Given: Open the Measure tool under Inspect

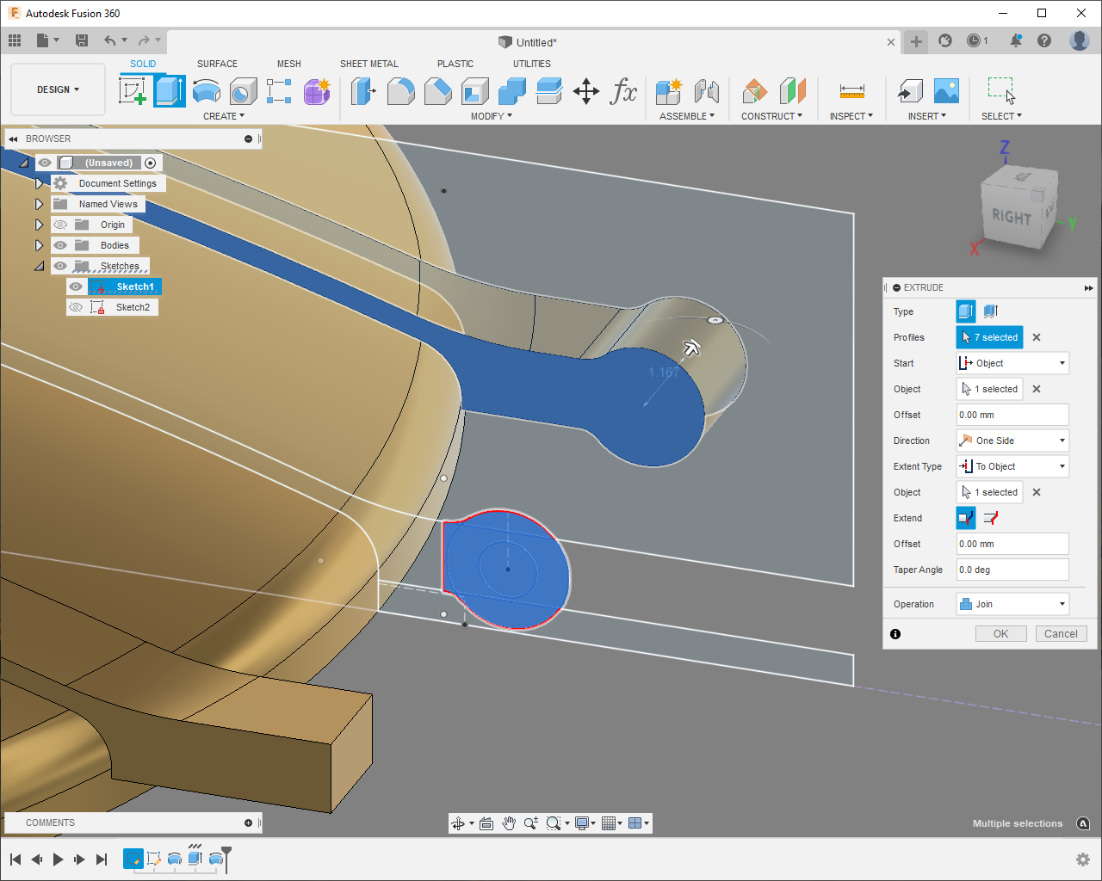Looking at the screenshot, I should tap(851, 90).
